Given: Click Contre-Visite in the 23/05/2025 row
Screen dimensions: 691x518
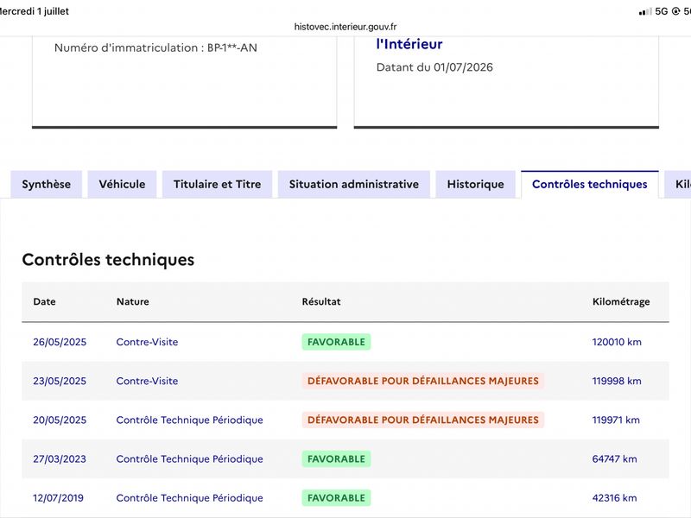Looking at the screenshot, I should tap(147, 381).
